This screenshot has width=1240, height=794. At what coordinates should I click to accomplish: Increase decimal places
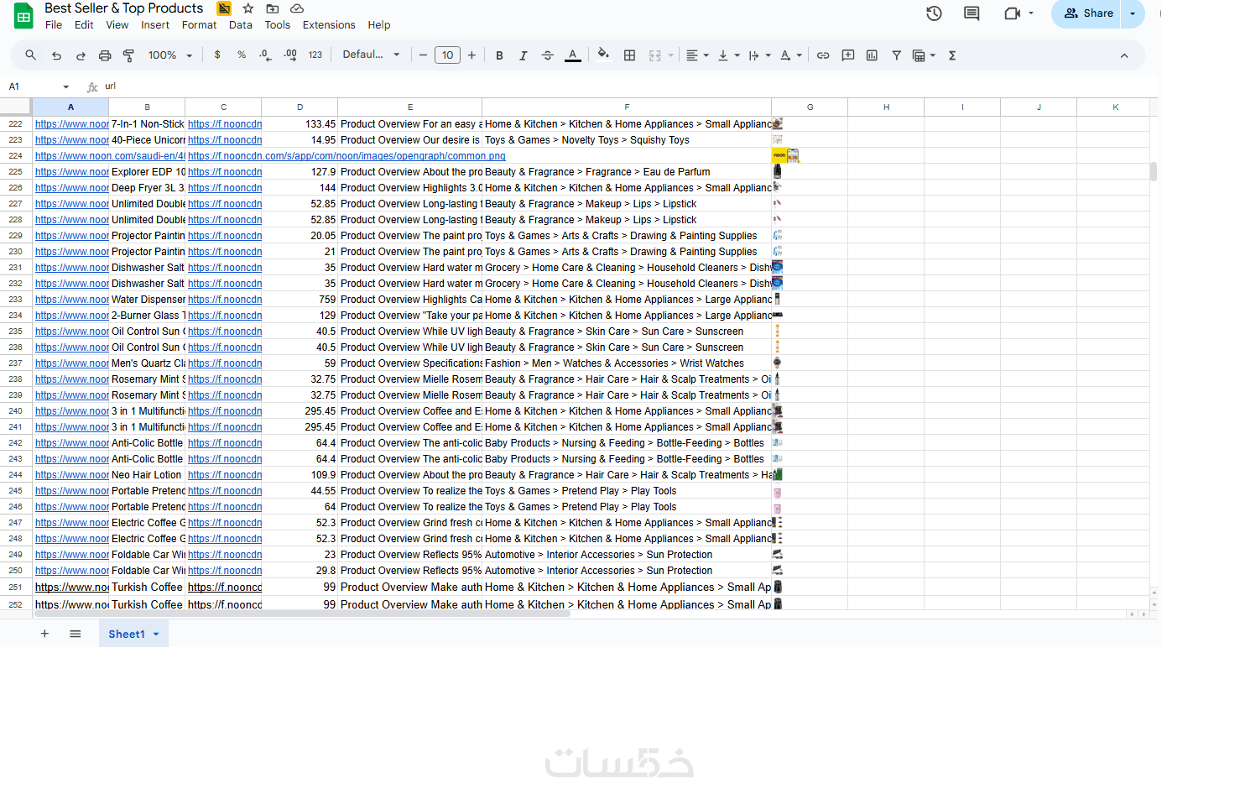tap(290, 55)
